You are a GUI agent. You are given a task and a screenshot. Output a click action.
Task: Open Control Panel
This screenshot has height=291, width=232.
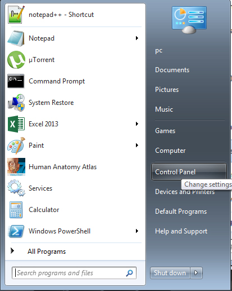point(189,172)
